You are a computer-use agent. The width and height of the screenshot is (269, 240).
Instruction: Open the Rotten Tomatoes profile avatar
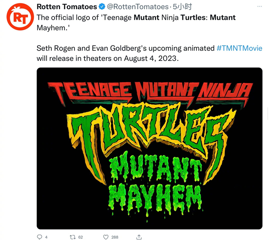20,17
